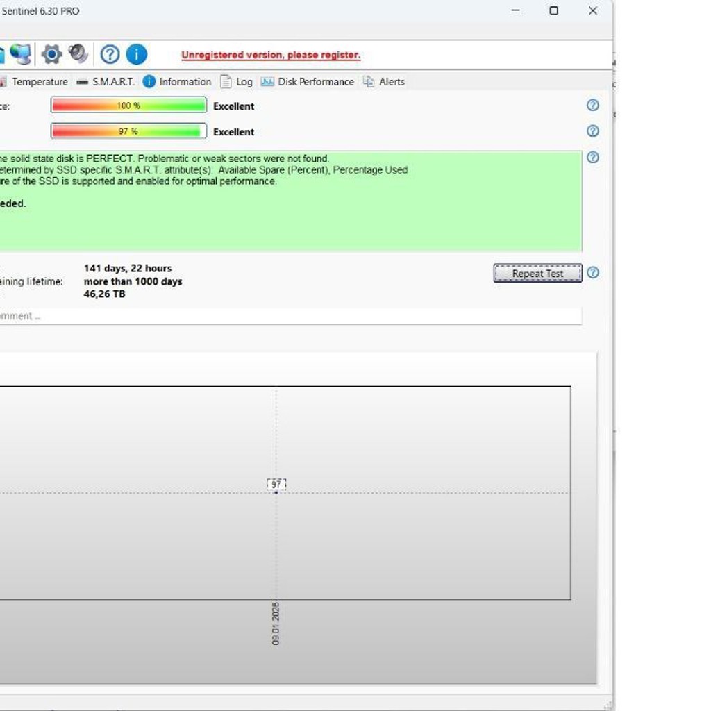Click the speaker sound icon in toolbar
Viewport: 711px width, 711px height.
pos(78,54)
